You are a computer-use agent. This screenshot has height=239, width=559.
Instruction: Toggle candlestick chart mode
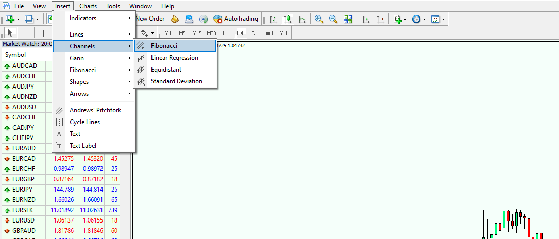tap(287, 19)
